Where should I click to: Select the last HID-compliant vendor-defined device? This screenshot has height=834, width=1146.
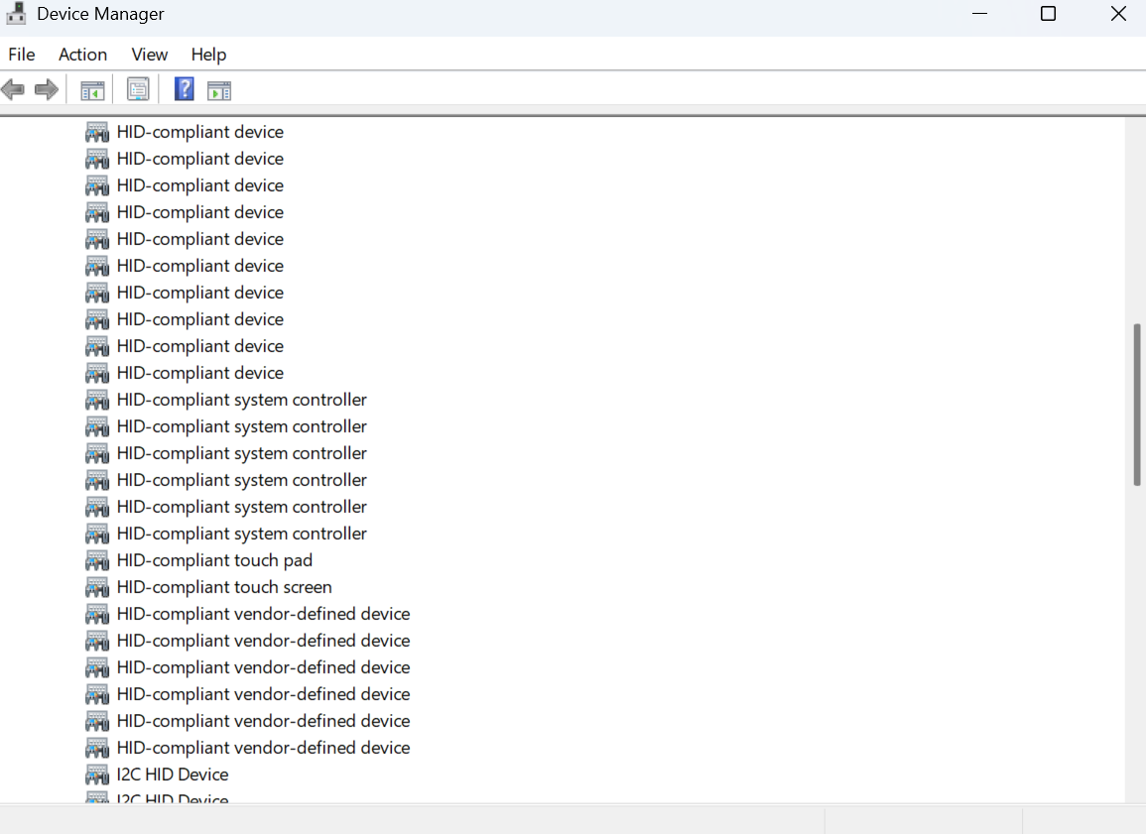pos(263,748)
